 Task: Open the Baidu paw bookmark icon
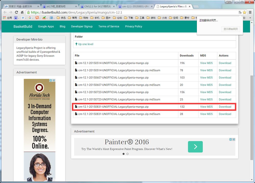tap(16, 18)
